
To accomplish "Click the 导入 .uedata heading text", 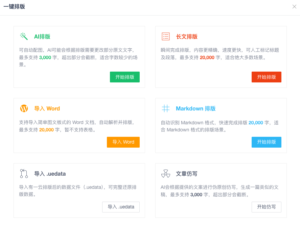I will tap(50, 174).
